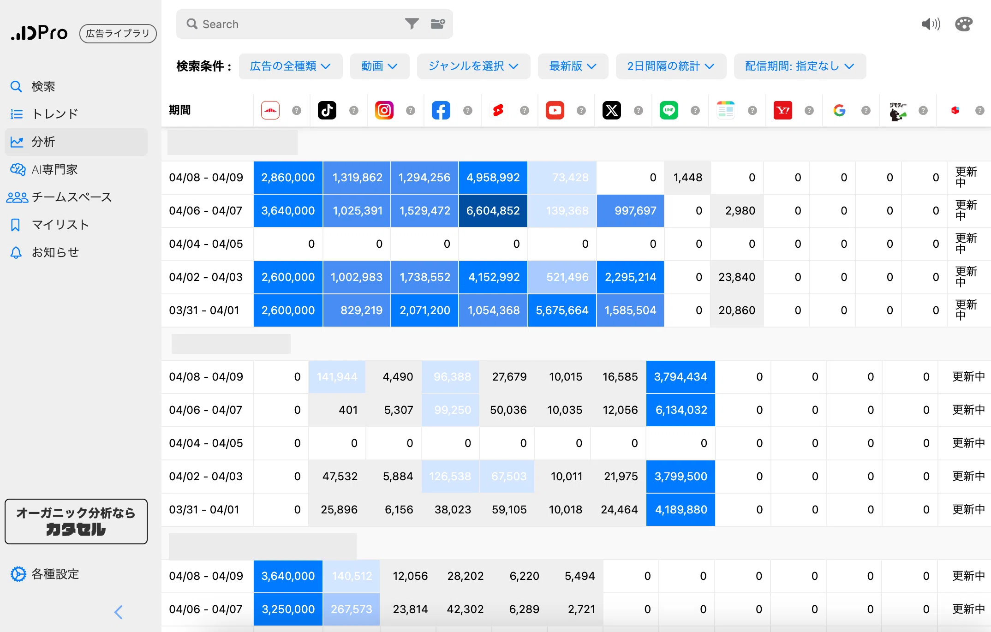Select the YouTube platform icon
Screen dimensions: 991x632
[x=555, y=110]
